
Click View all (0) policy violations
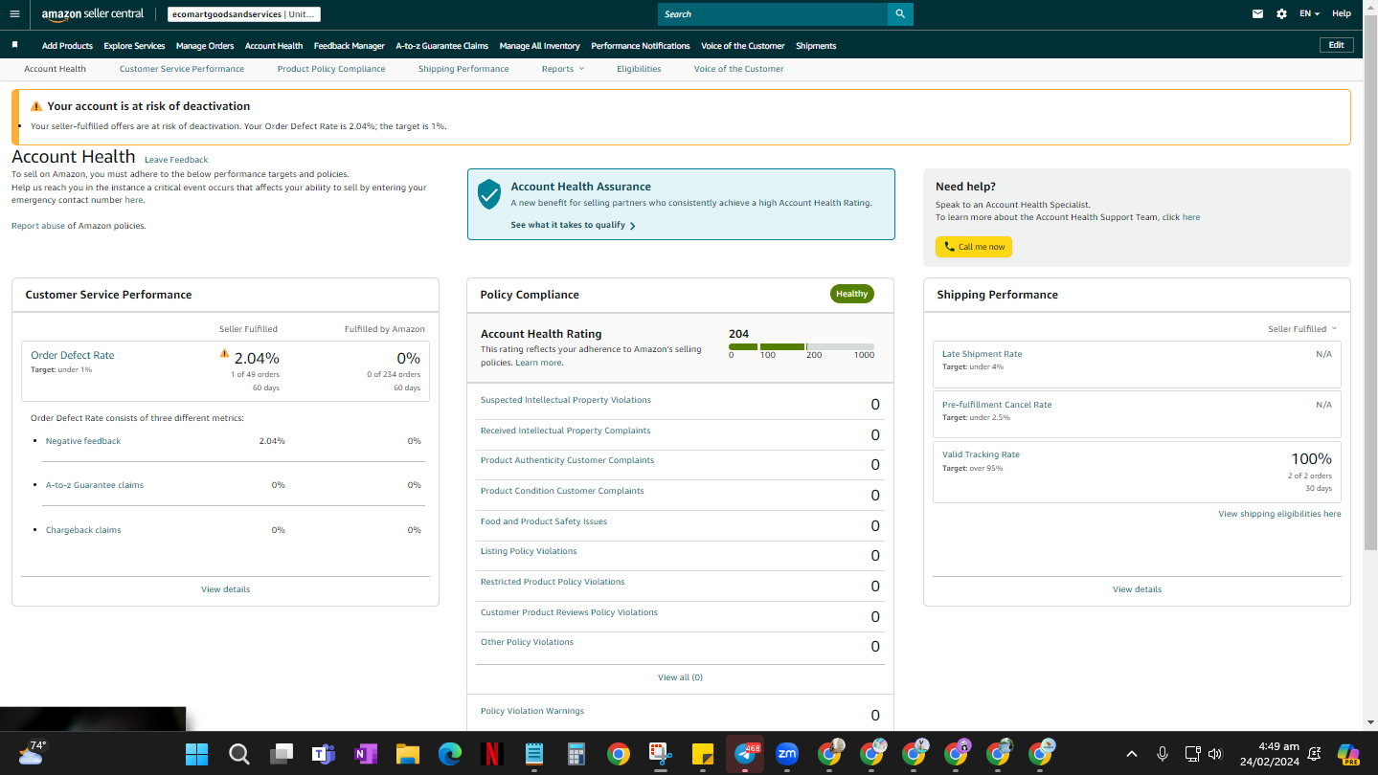tap(680, 677)
